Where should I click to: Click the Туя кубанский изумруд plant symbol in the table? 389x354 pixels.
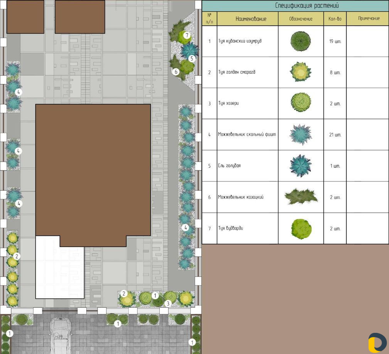tap(300, 41)
